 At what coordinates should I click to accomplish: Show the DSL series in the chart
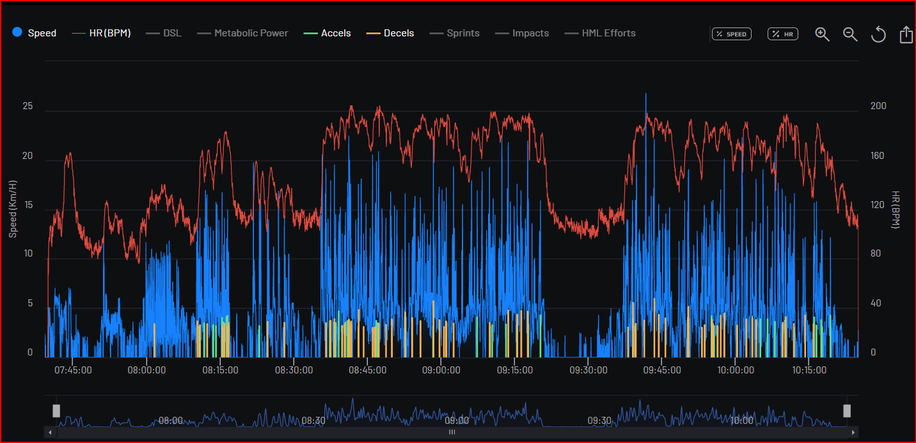pyautogui.click(x=164, y=33)
